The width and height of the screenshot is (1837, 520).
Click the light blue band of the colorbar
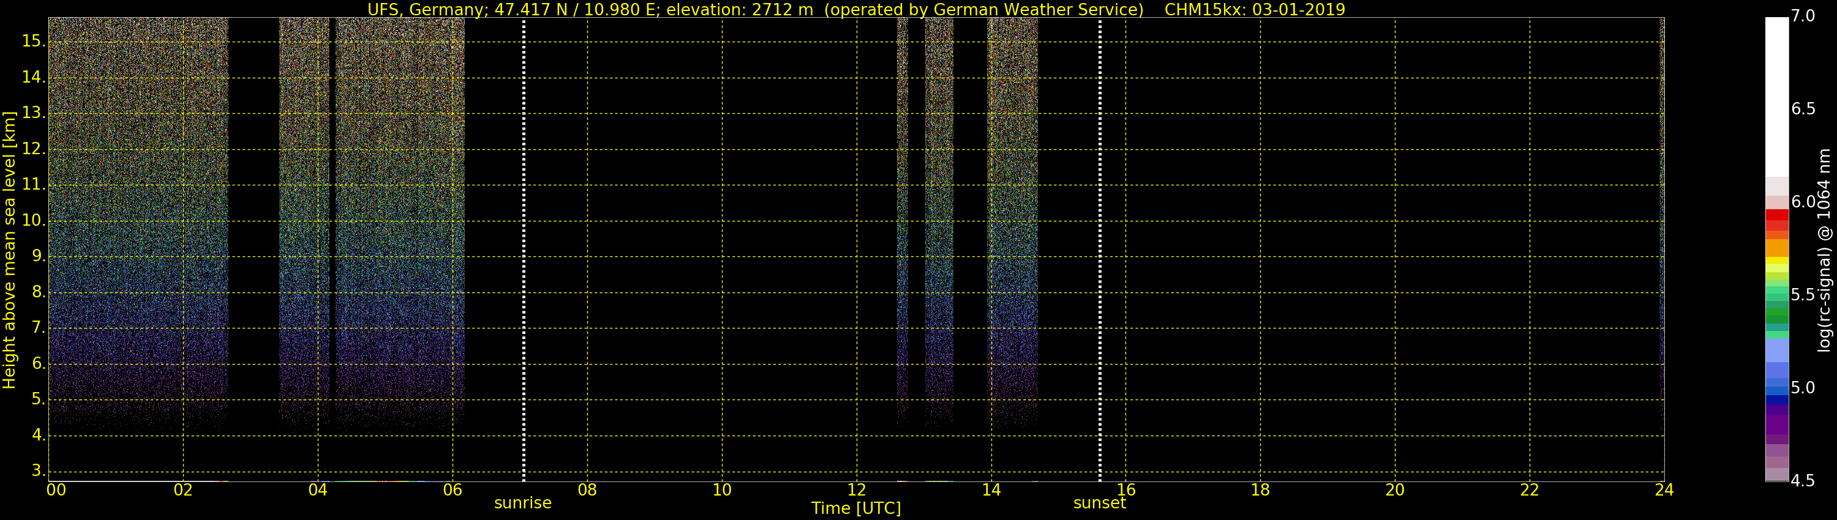click(x=1777, y=351)
